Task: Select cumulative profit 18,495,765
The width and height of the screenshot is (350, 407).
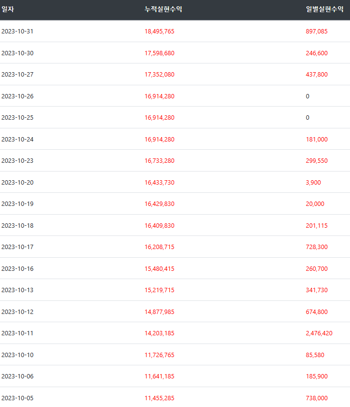Action: click(x=159, y=31)
